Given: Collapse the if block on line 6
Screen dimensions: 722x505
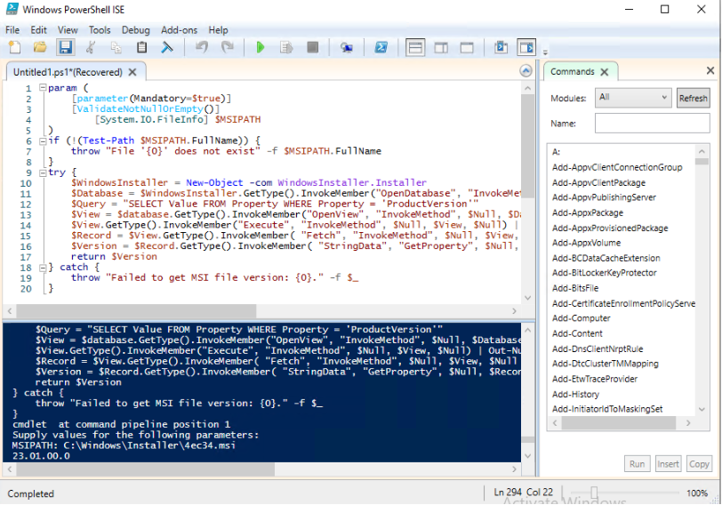Looking at the screenshot, I should click(x=43, y=140).
